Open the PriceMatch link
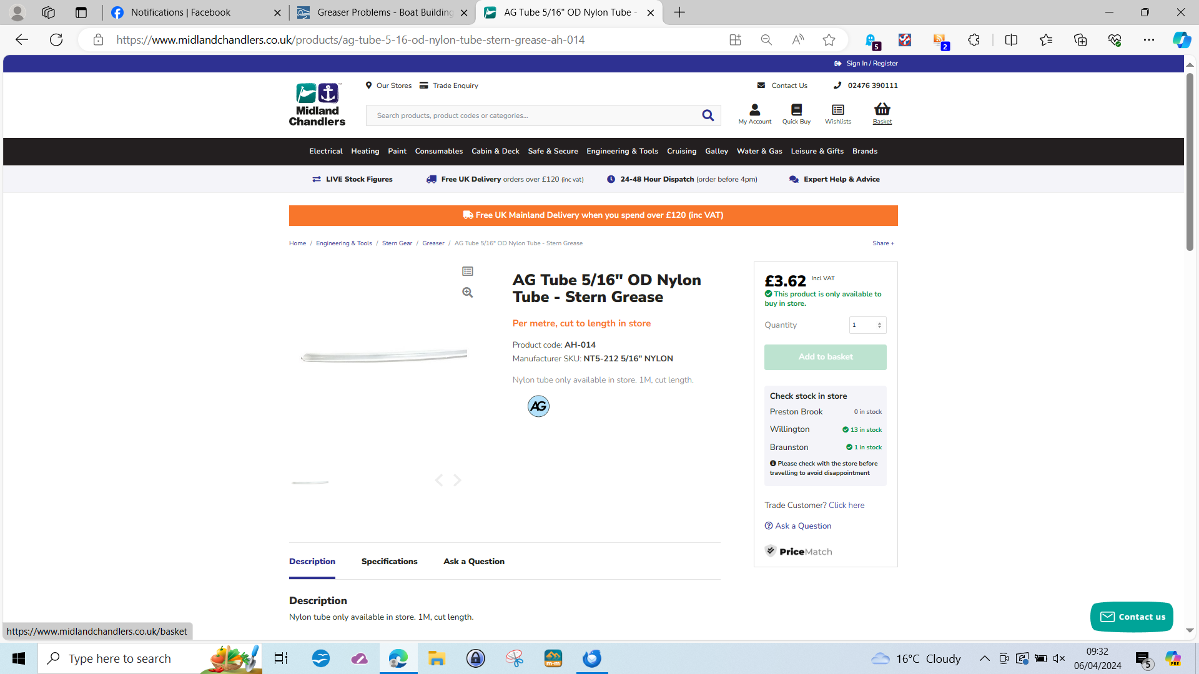 click(x=798, y=552)
